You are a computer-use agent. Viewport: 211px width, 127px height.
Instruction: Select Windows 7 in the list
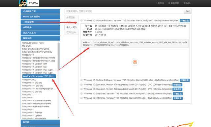27,94
